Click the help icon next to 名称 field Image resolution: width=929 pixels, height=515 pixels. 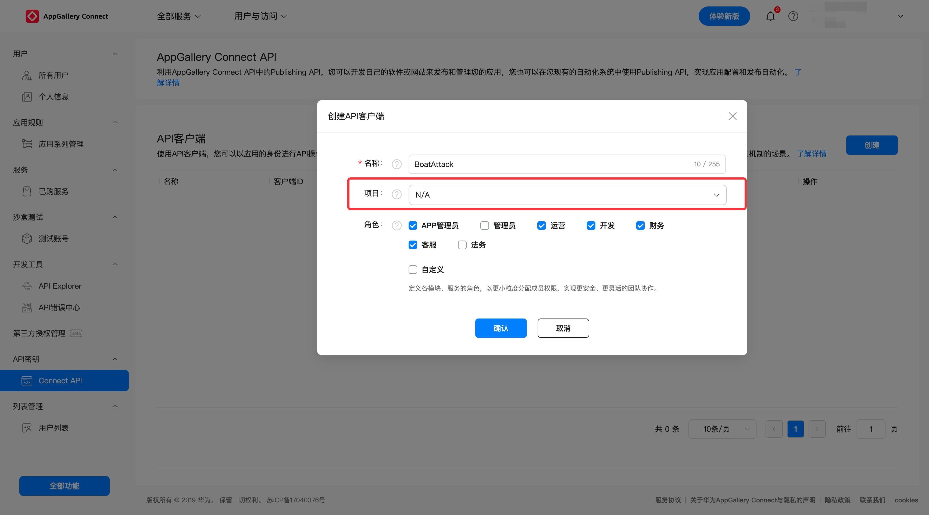tap(397, 164)
